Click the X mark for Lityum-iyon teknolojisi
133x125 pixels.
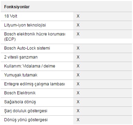coord(78,25)
